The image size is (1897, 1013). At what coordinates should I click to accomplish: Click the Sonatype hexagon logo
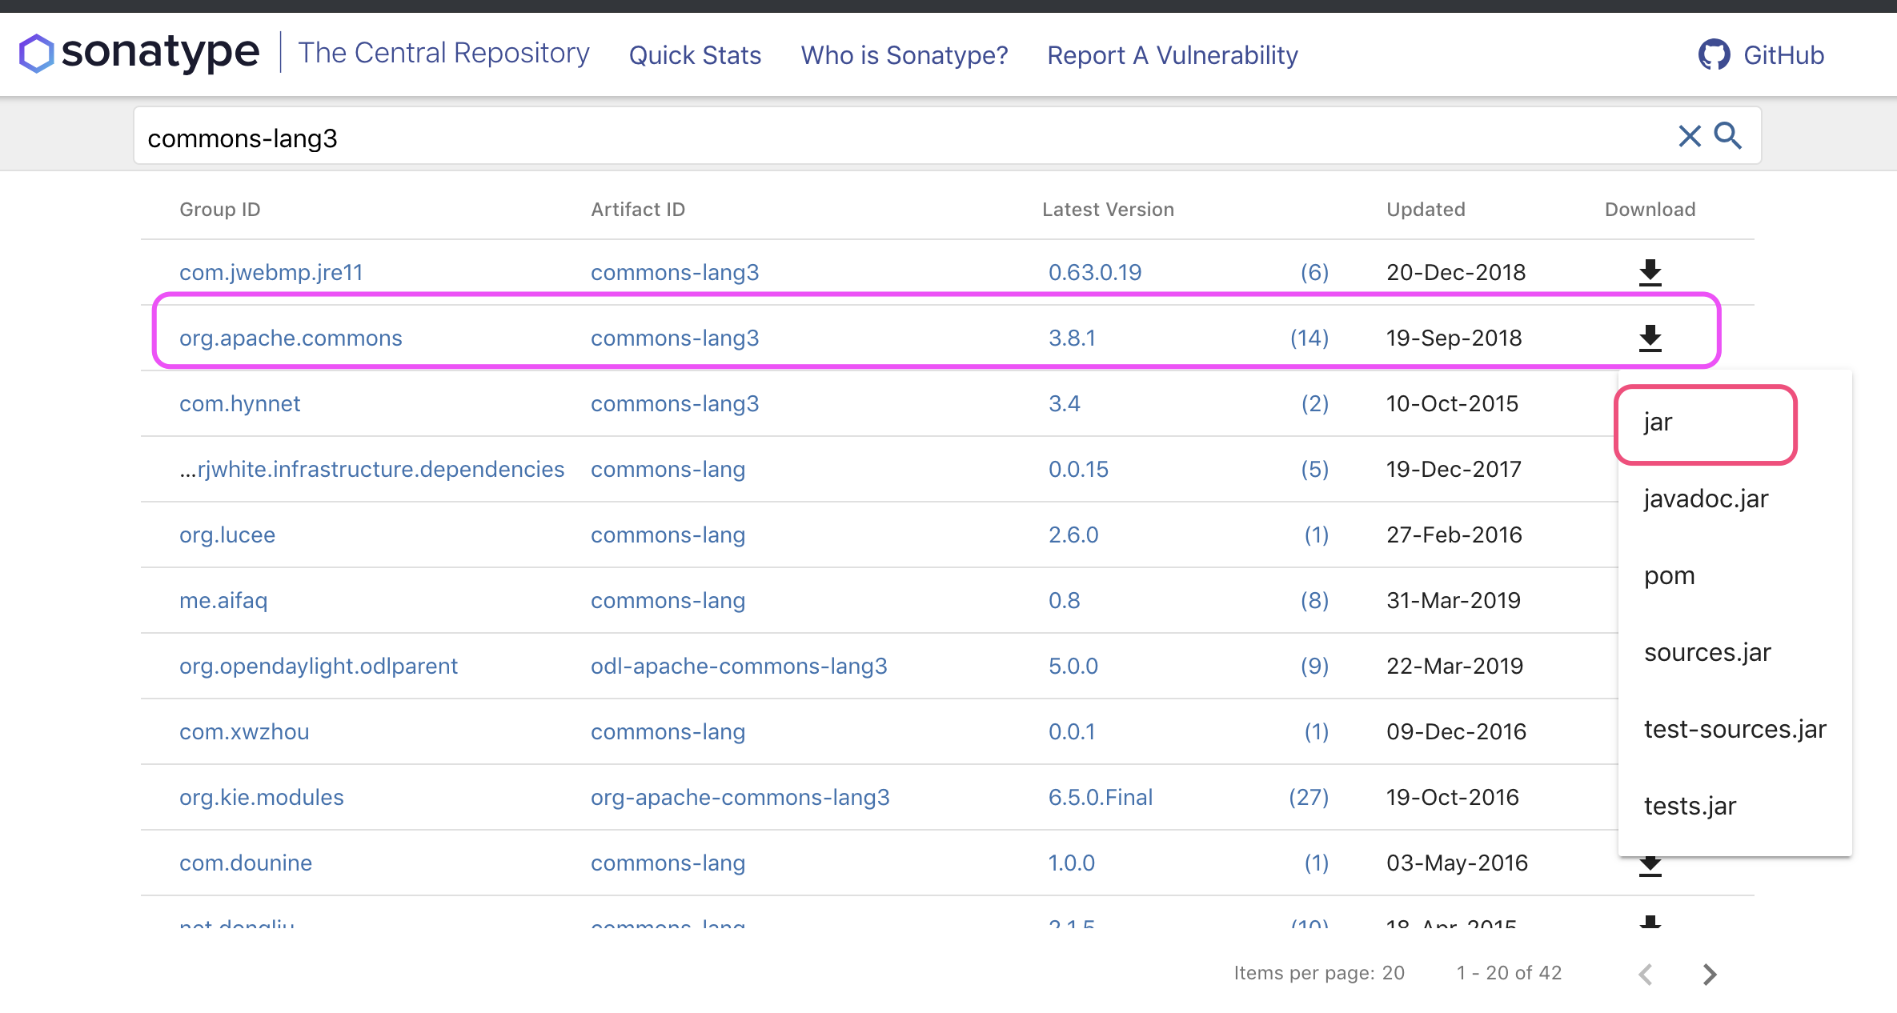click(37, 54)
